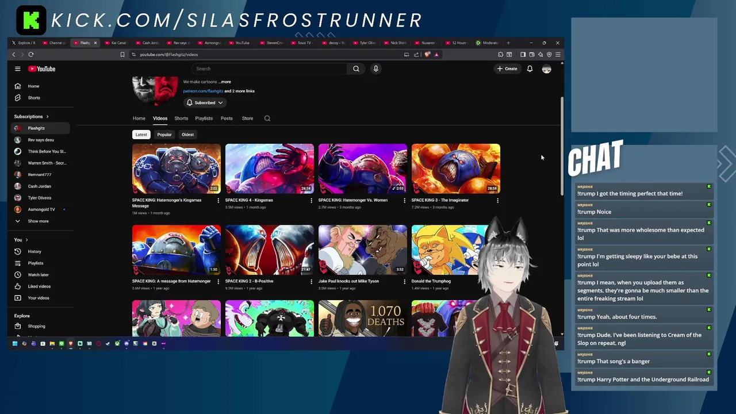Viewport: 736px width, 414px height.
Task: Switch to channel Home tab
Action: pyautogui.click(x=139, y=118)
